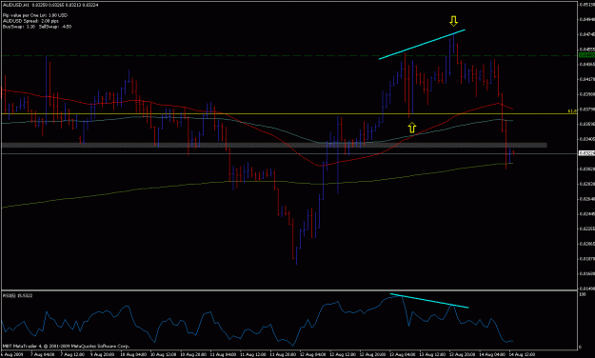This screenshot has width=595, height=358.
Task: Click the '11 Aug 20:00' time axis label
Action: (x=283, y=354)
